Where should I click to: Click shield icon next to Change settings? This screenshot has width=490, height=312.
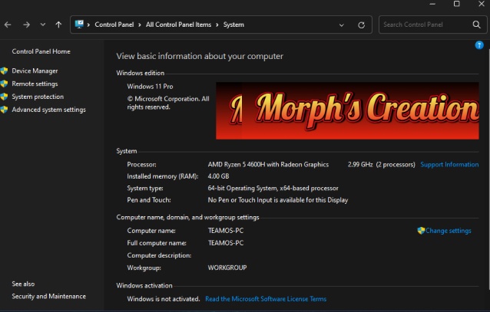(421, 231)
